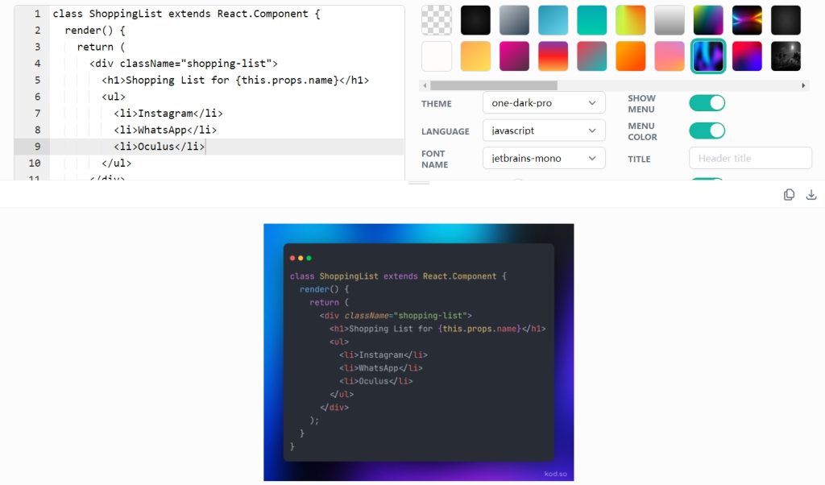The width and height of the screenshot is (825, 485).
Task: Select the light silver gradient swatch
Action: click(670, 20)
